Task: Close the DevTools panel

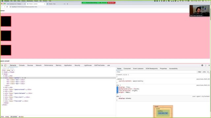Action: 209,65
